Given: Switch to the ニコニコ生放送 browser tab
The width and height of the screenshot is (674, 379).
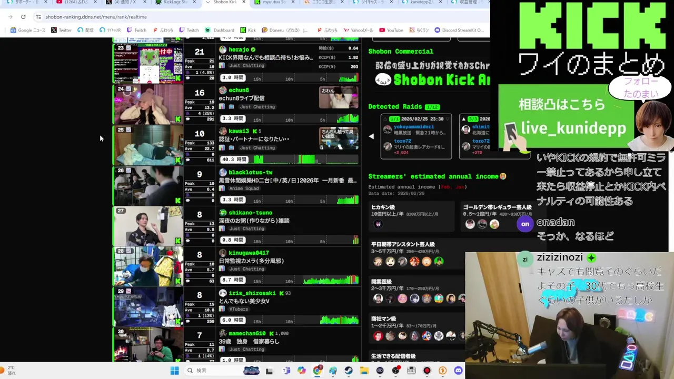Looking at the screenshot, I should click(x=324, y=3).
